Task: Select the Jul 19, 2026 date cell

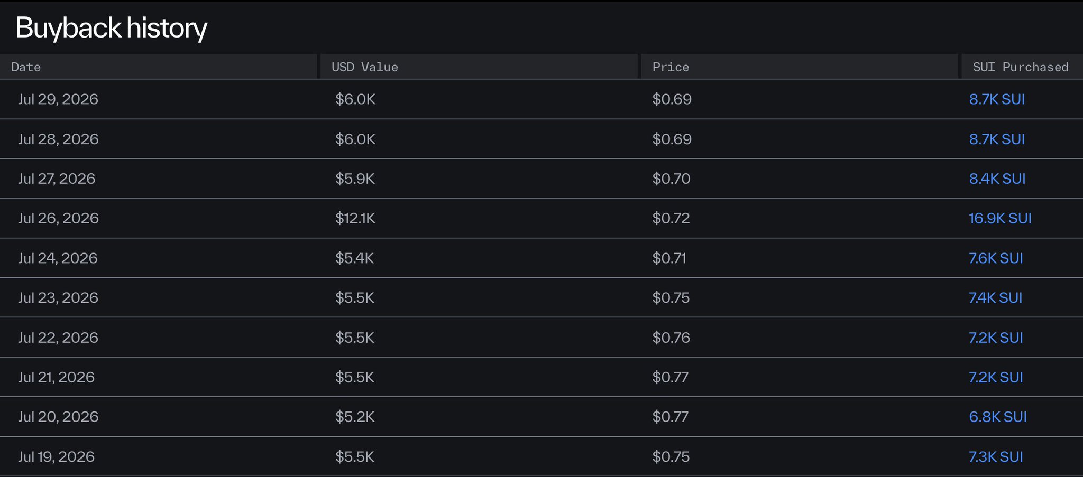Action: coord(57,457)
